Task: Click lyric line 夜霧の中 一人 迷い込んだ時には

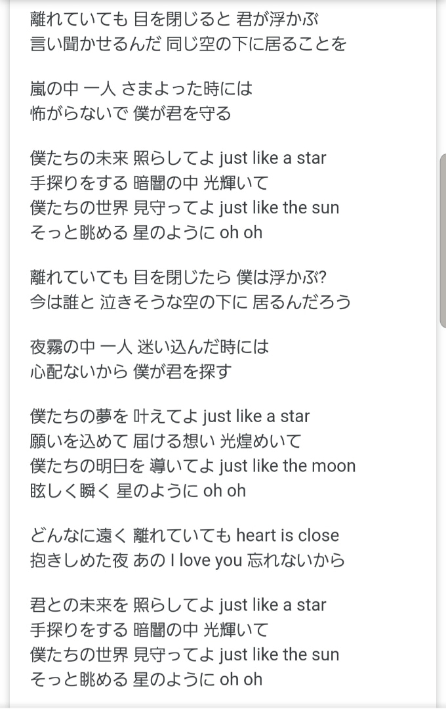Action: [x=150, y=347]
